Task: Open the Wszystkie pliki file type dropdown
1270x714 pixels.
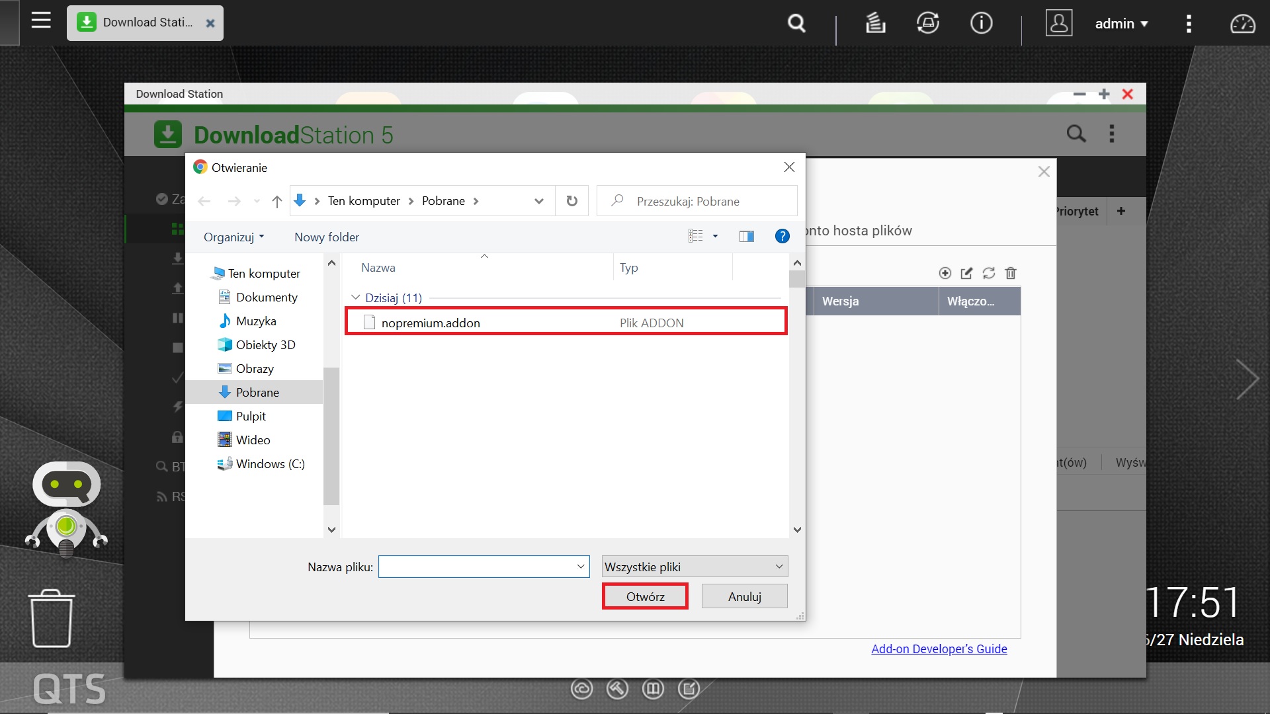Action: tap(695, 567)
